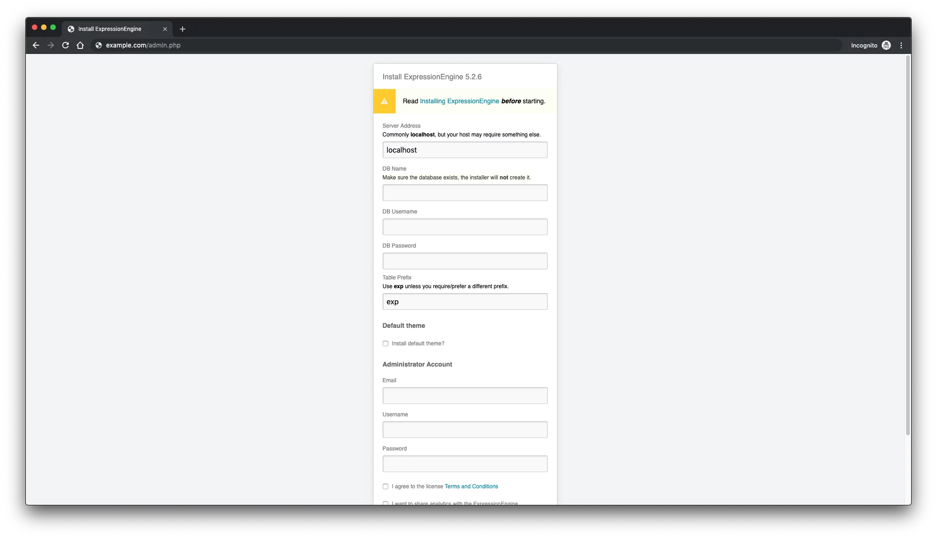This screenshot has width=937, height=539.
Task: Check the license agreement checkbox
Action: point(385,486)
